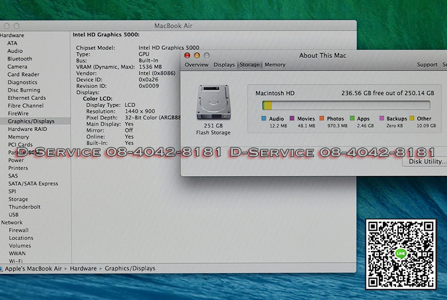This screenshot has height=300, width=447.
Task: Click the Color LCD display heading
Action: point(98,98)
